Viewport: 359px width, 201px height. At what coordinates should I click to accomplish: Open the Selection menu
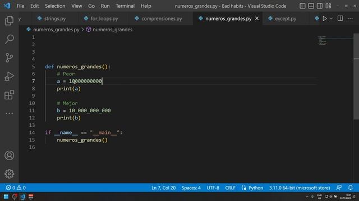point(55,6)
